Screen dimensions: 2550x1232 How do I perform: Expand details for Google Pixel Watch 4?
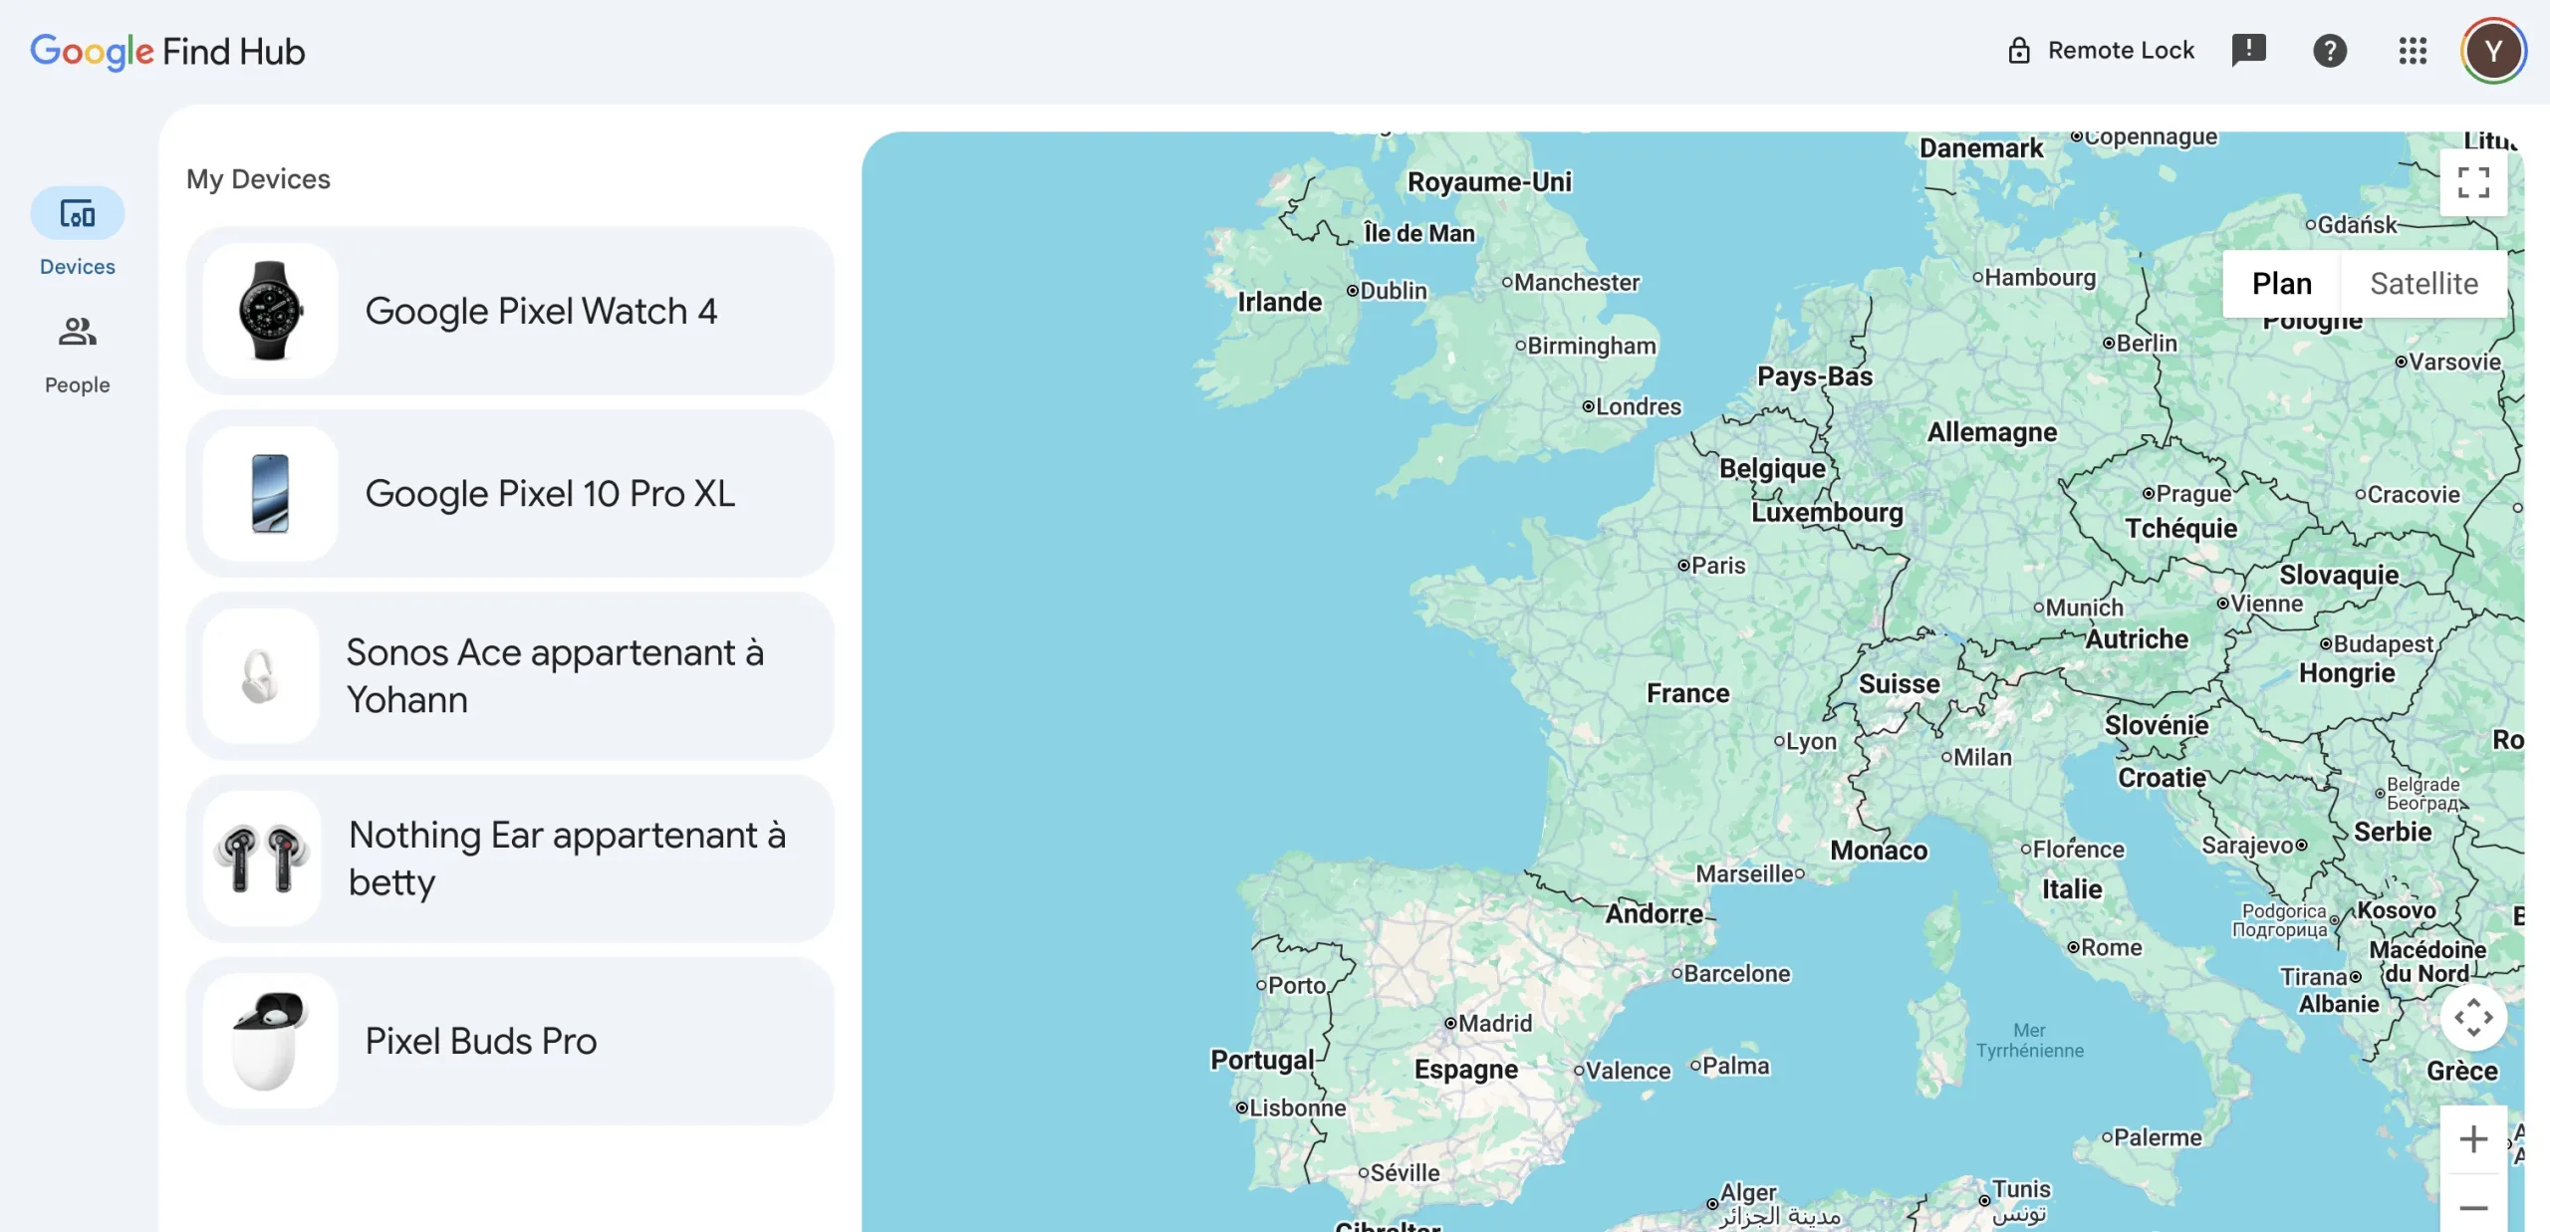point(541,310)
